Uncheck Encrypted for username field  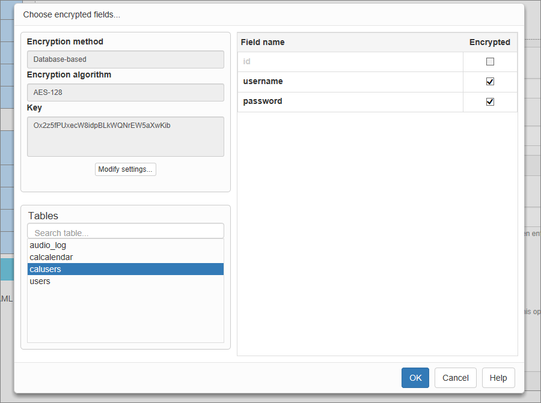(x=490, y=82)
